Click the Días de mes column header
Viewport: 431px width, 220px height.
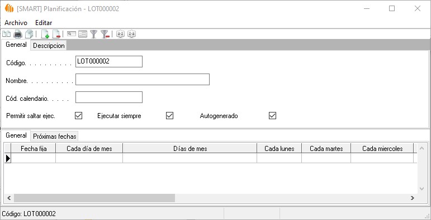point(190,149)
